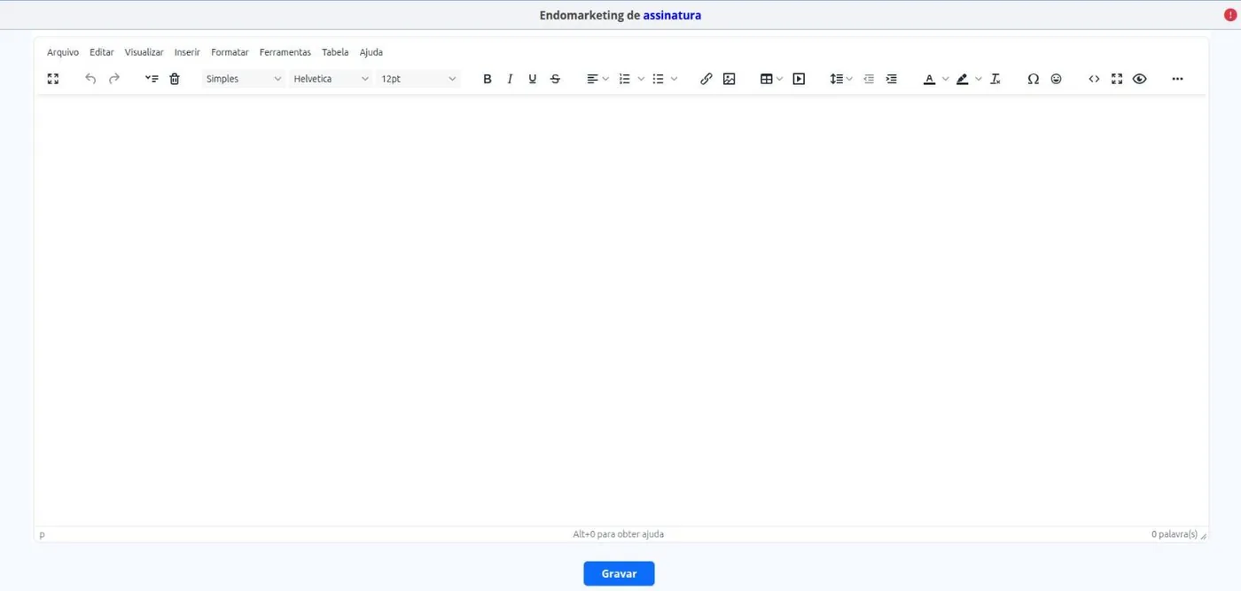
Task: Decrease indent with the outdent icon
Action: point(869,79)
